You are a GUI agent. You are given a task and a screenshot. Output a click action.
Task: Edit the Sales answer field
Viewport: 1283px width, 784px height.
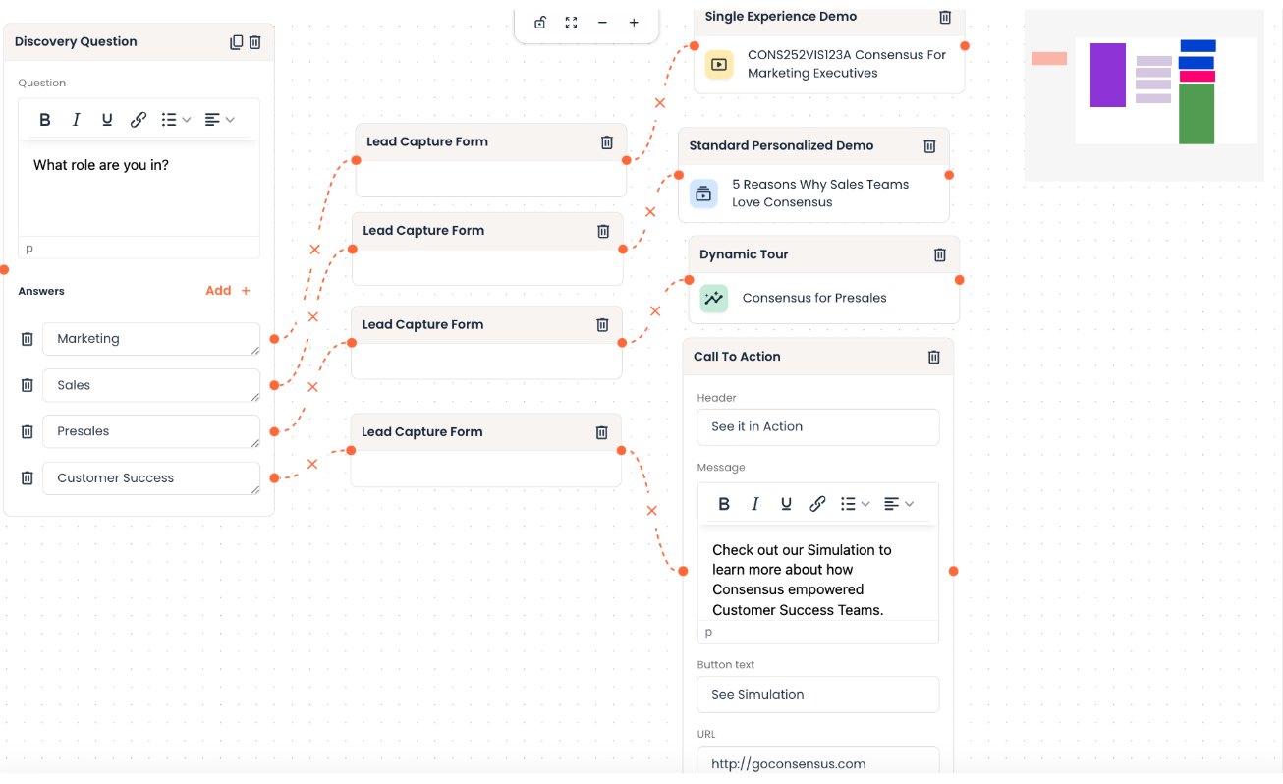[x=151, y=385]
